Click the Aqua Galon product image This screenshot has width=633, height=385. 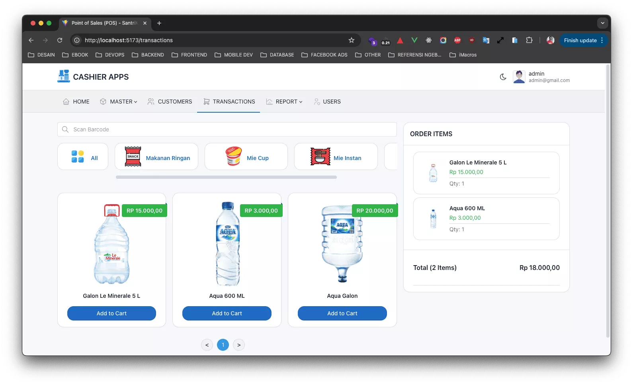click(x=342, y=244)
